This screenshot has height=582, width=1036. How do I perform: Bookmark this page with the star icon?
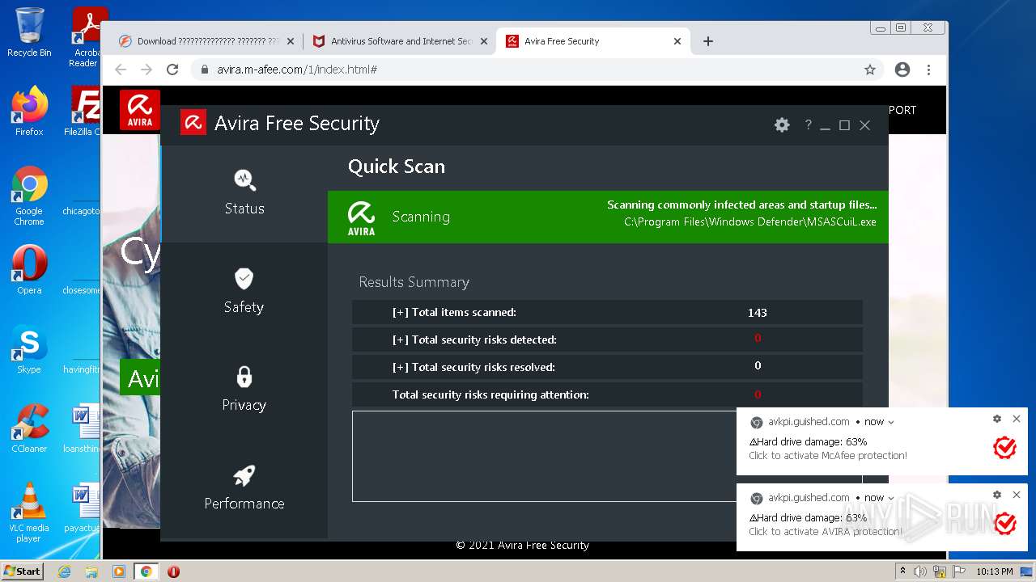[x=870, y=70]
